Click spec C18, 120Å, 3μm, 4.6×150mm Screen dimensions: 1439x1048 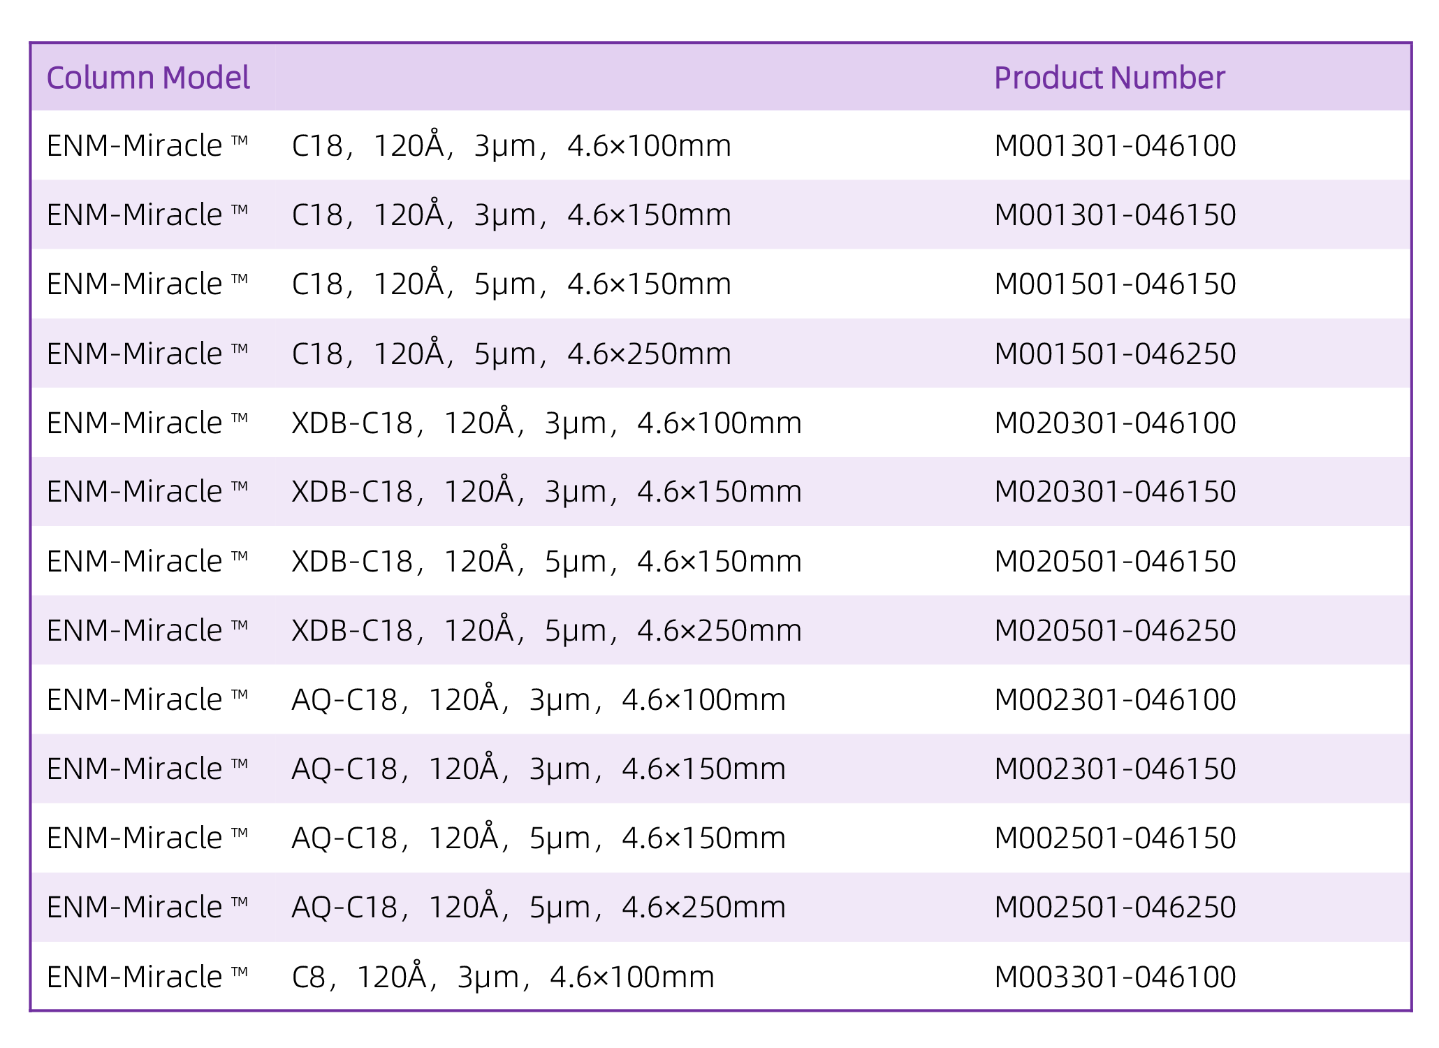pyautogui.click(x=511, y=213)
